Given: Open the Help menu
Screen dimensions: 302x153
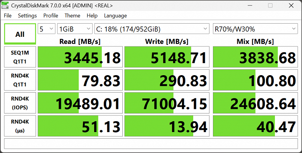Looking at the screenshot, I should click(x=92, y=15).
